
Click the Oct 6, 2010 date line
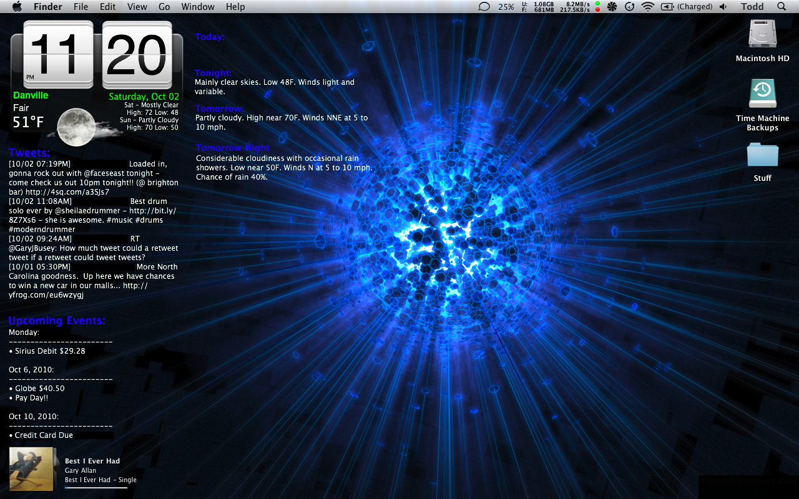[x=31, y=370]
